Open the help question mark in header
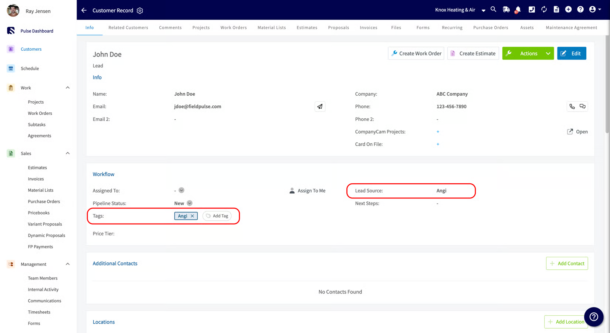 point(580,10)
